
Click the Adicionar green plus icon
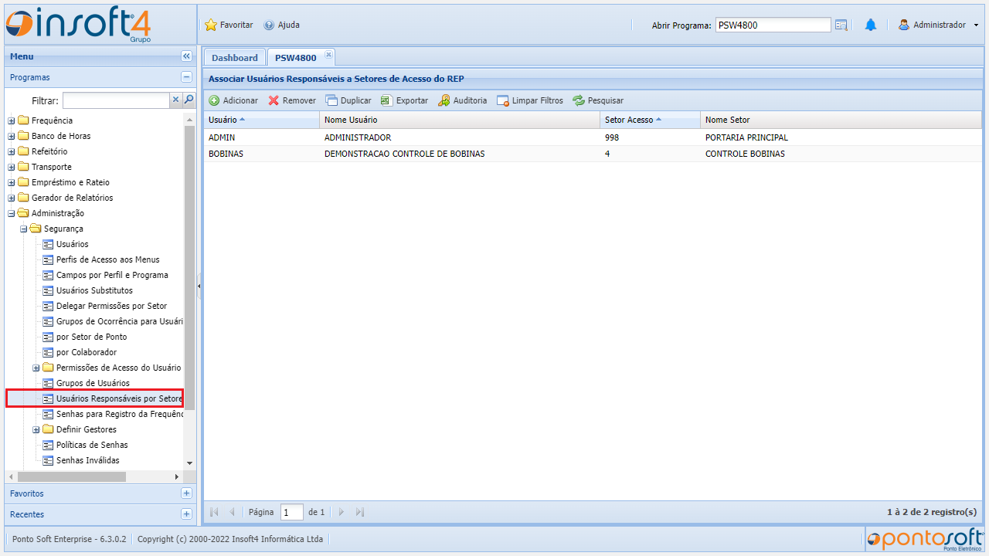click(x=215, y=100)
